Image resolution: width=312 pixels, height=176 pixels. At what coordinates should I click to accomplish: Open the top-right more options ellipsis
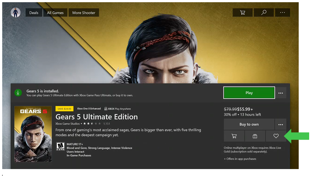click(x=282, y=13)
